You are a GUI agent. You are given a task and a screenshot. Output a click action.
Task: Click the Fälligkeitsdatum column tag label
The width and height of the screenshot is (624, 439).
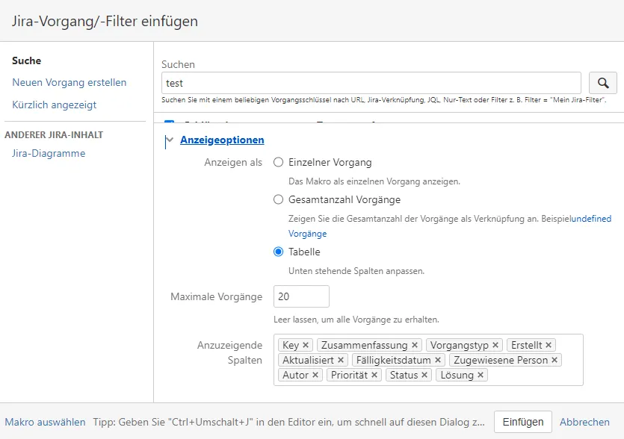pos(394,361)
